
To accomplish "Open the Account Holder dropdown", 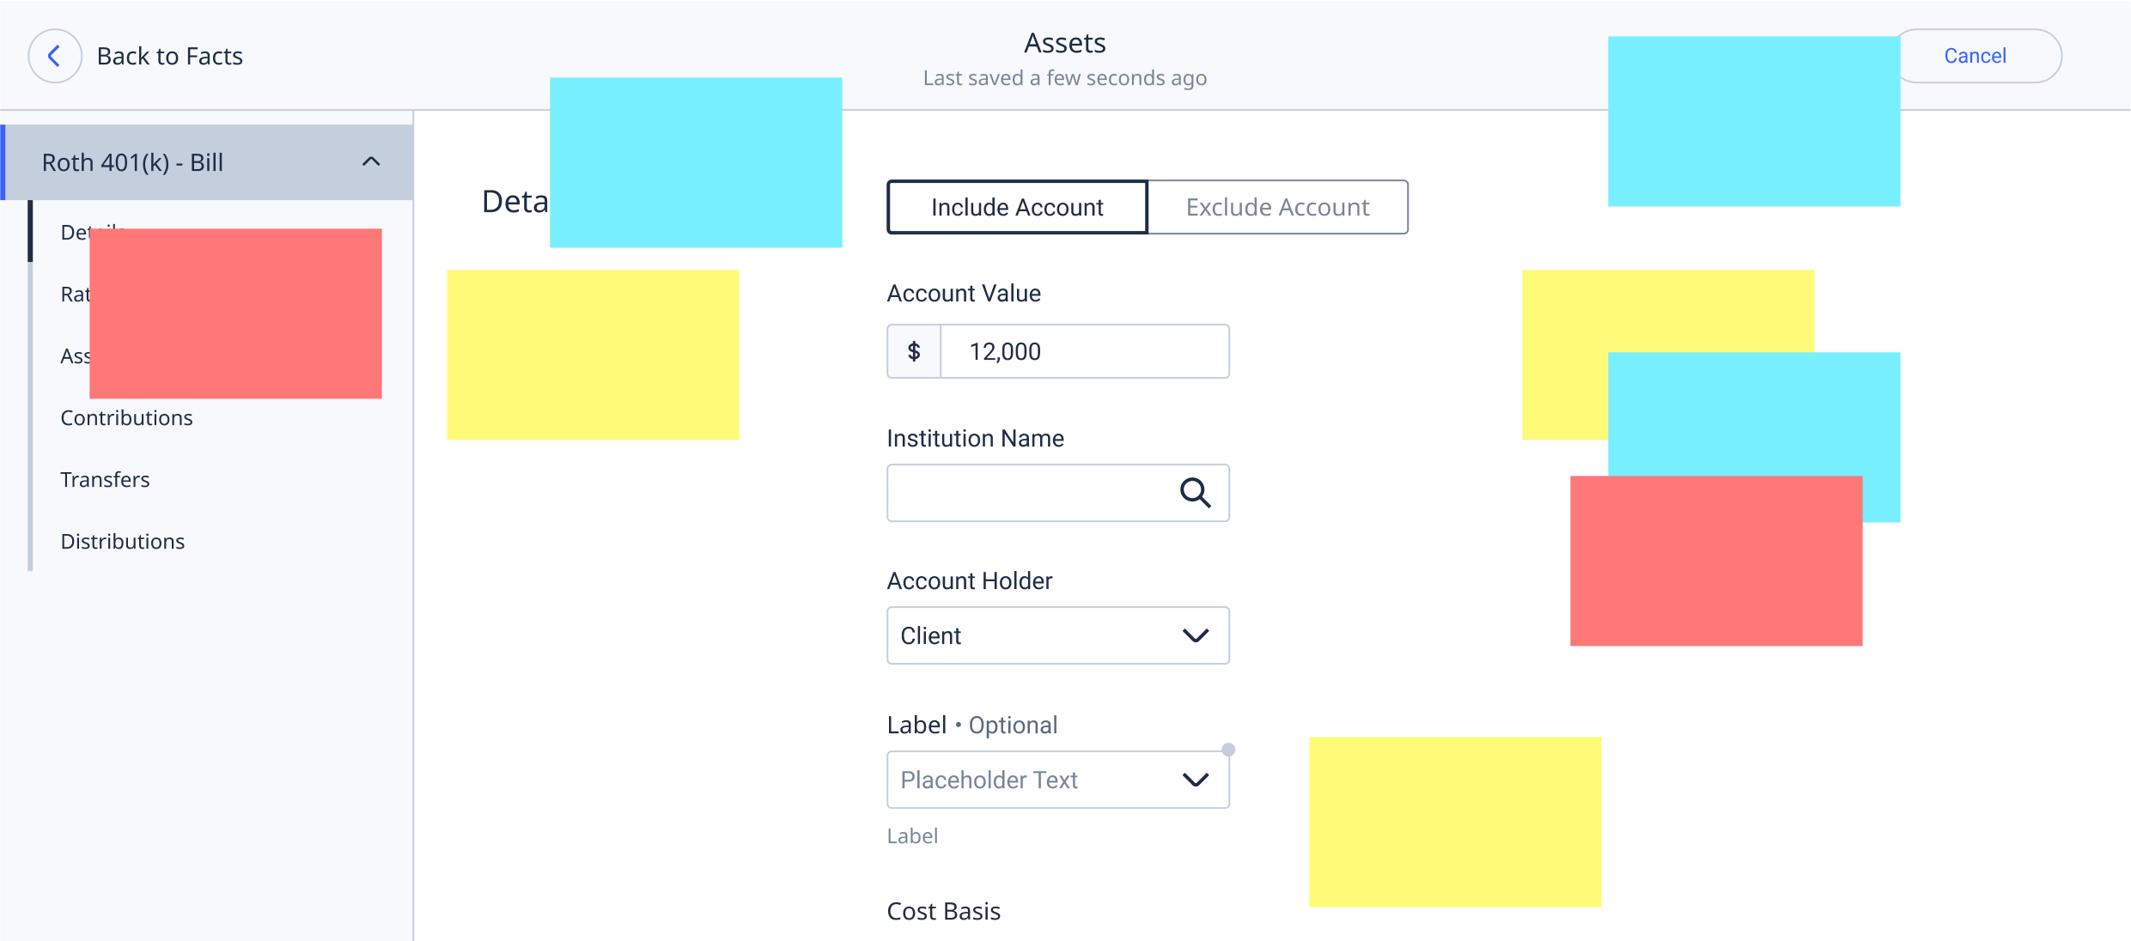I will click(x=1057, y=635).
